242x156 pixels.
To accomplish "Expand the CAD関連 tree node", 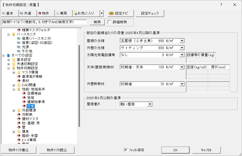I will (14, 85).
